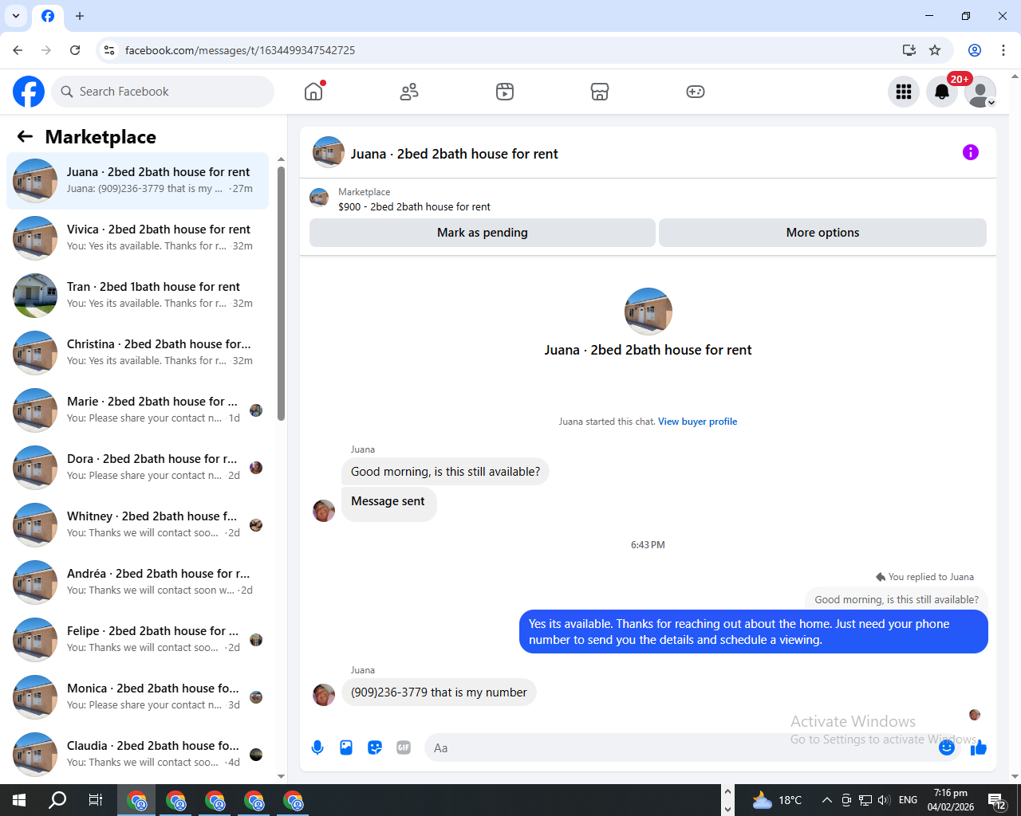The height and width of the screenshot is (816, 1021).
Task: Send a thumbs-up like
Action: (x=980, y=747)
